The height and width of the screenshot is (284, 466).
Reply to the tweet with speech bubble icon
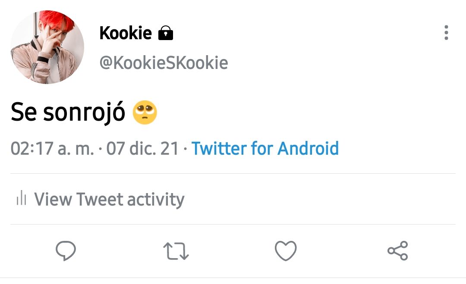click(x=66, y=251)
